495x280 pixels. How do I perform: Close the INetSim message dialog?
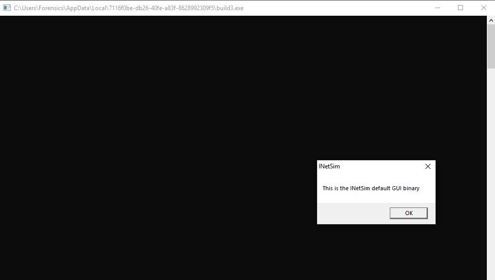(x=428, y=166)
